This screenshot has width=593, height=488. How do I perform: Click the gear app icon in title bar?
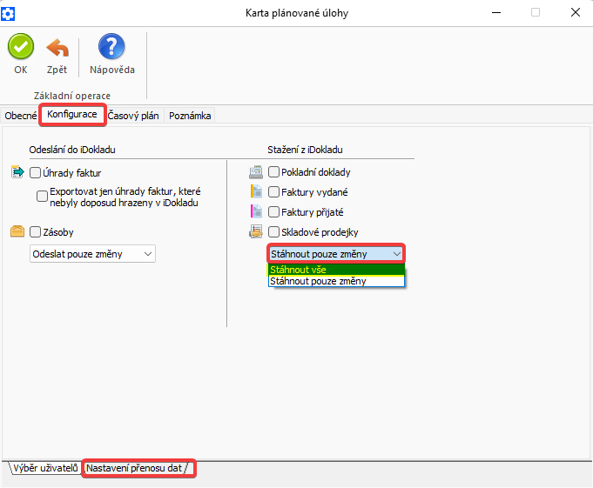(x=8, y=14)
